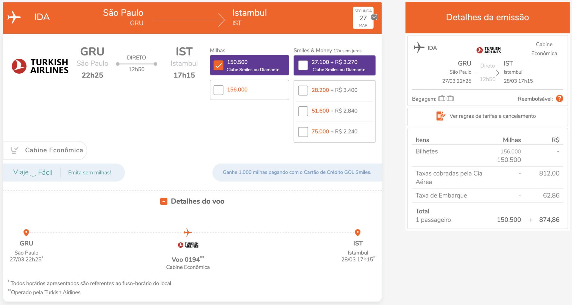
Task: Select the 156.000 miles fare checkbox
Action: pos(218,90)
